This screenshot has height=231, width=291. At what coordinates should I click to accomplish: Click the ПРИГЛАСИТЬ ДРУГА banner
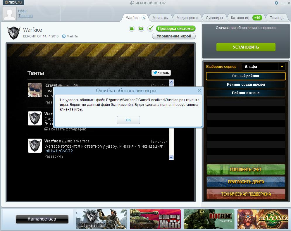point(246,182)
